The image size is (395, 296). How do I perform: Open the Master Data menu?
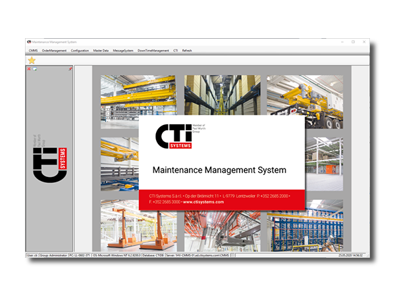click(101, 51)
